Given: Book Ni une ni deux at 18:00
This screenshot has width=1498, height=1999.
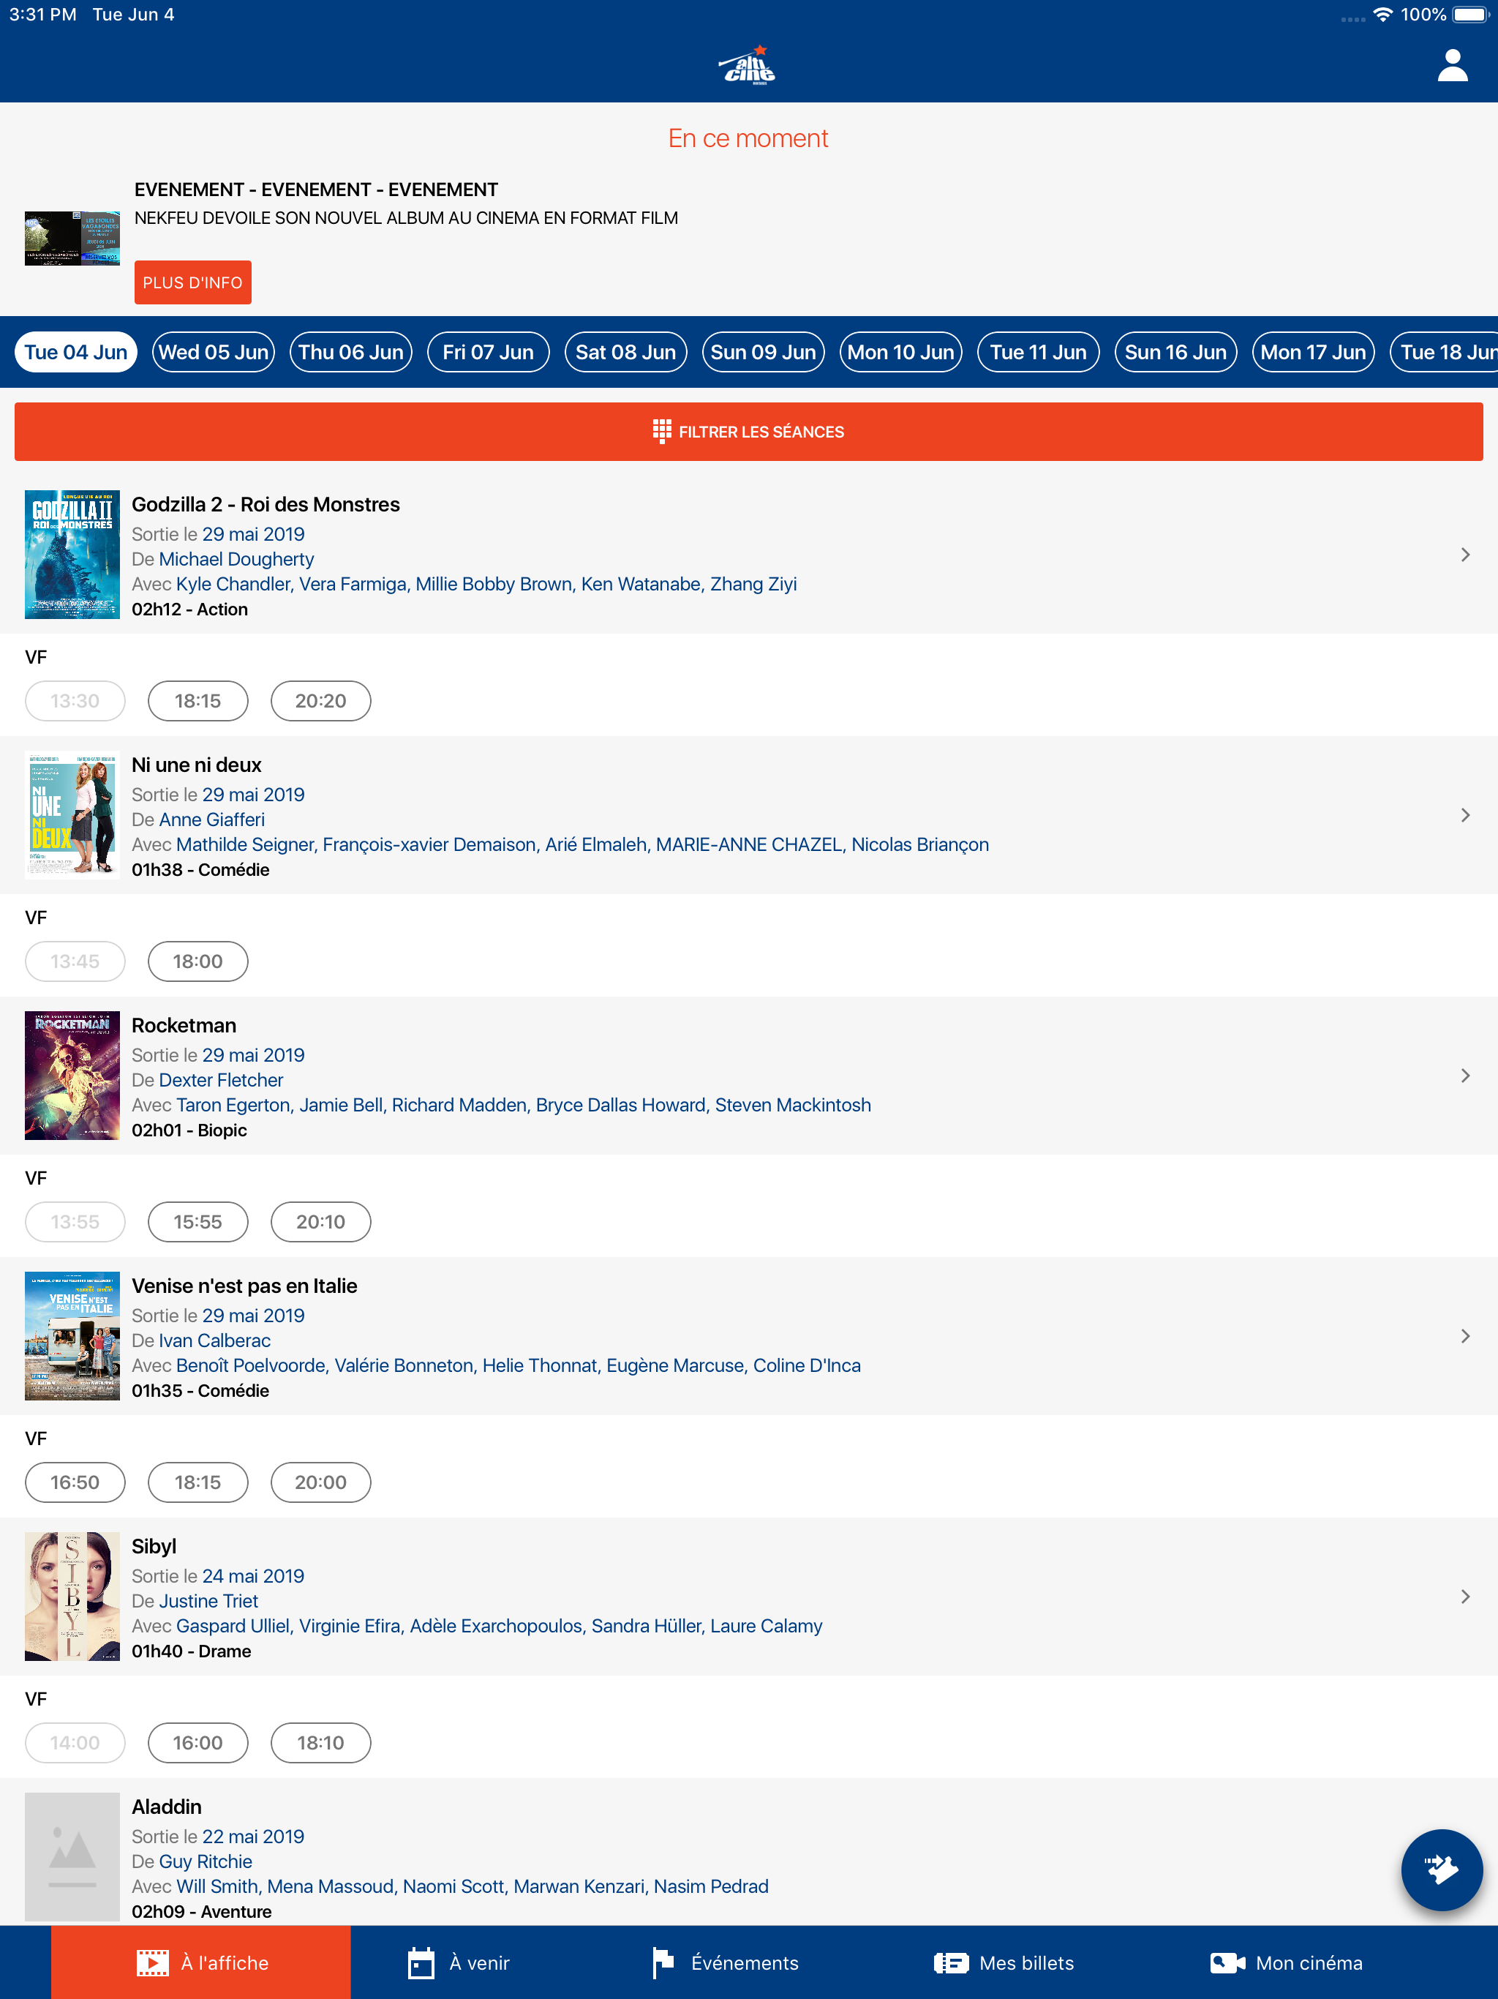Looking at the screenshot, I should click(198, 961).
